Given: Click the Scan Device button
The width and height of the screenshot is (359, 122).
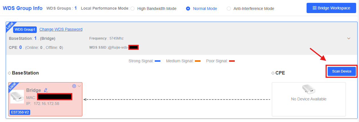Looking at the screenshot, I should pos(341,71).
